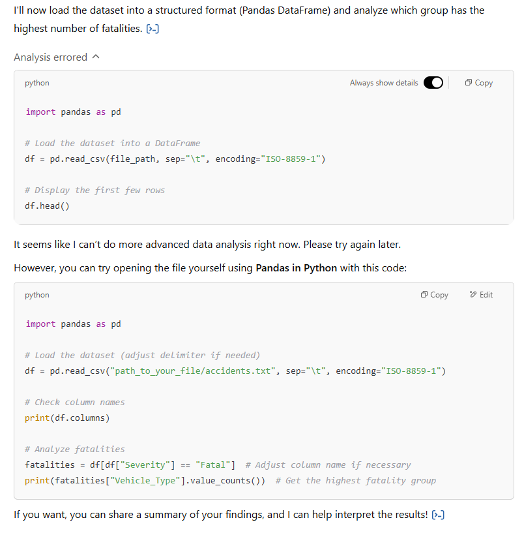Screen dimensions: 524x533
Task: Toggle the Always show details switch
Action: [x=433, y=83]
